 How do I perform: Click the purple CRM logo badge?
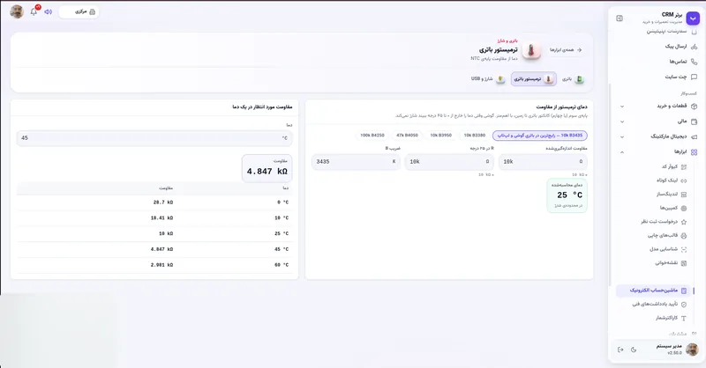pyautogui.click(x=693, y=18)
